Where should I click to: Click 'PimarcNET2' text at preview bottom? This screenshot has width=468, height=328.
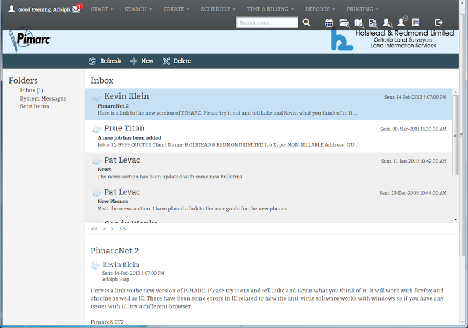click(107, 322)
